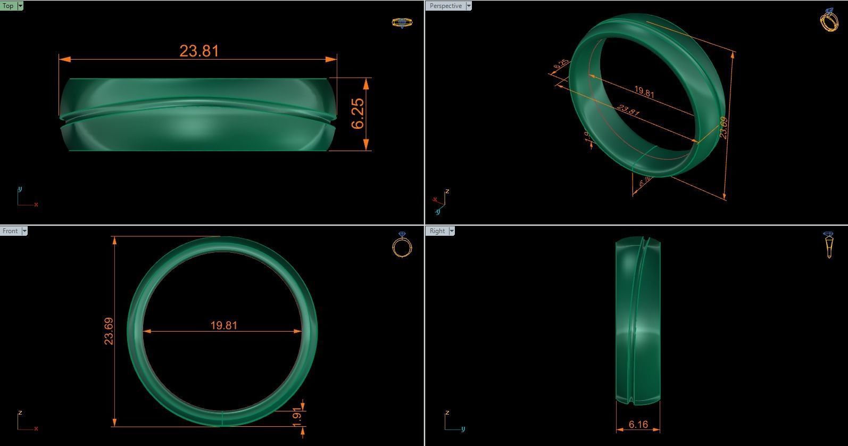Click the front-view ring icon in Front viewport

tap(402, 245)
